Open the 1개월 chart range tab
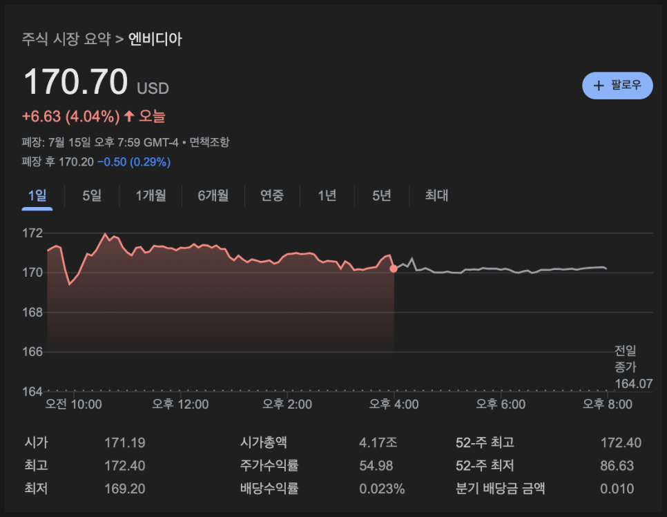This screenshot has width=667, height=517. point(151,195)
